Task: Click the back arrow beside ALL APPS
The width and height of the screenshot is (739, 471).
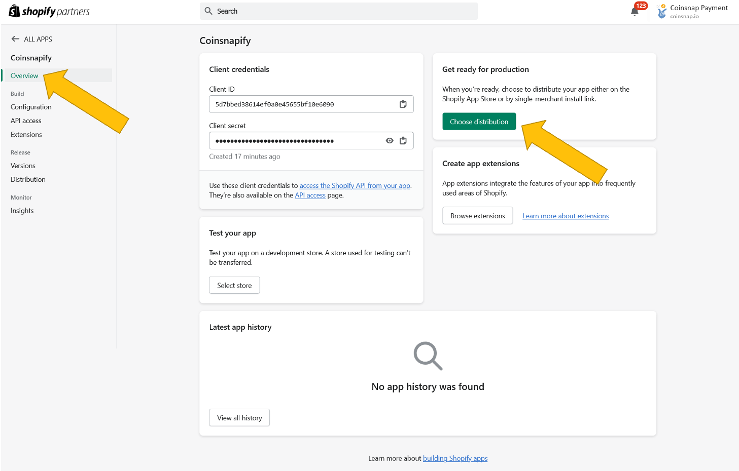Action: click(x=15, y=39)
